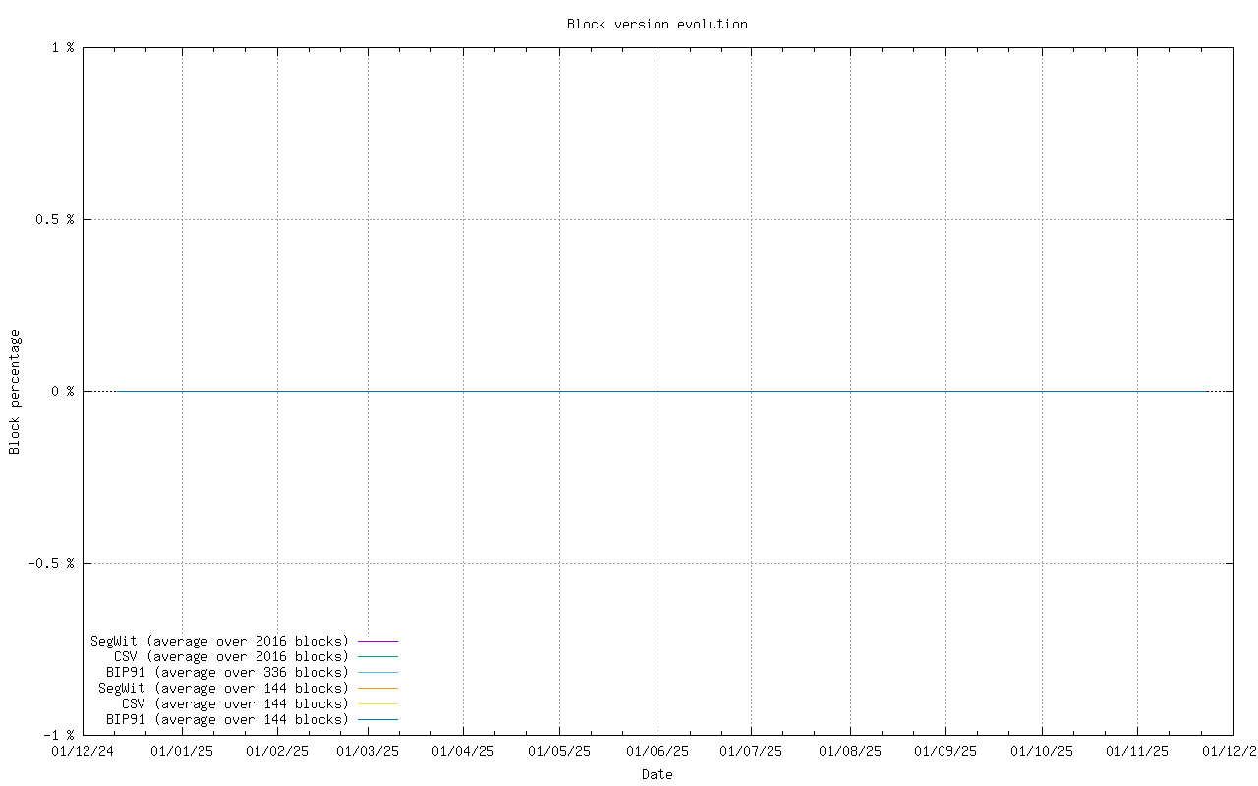Select 'BIP91 (average over 336 blocks)' legend text
The height and width of the screenshot is (786, 1258).
coord(227,672)
